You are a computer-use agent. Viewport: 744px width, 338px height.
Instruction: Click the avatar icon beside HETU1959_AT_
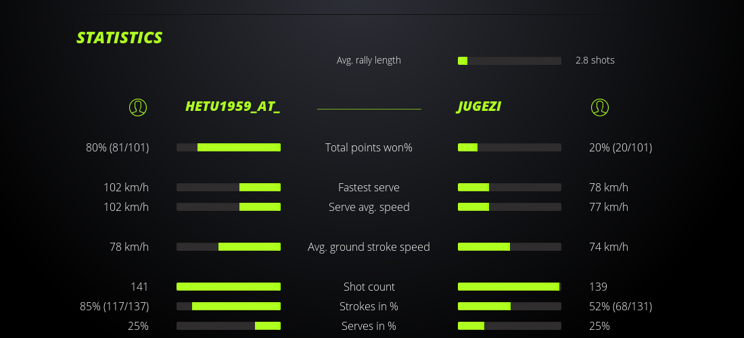pyautogui.click(x=138, y=107)
